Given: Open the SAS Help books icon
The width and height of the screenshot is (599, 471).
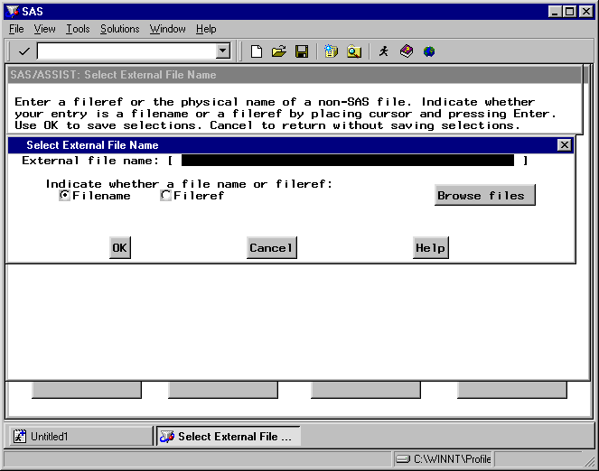Looking at the screenshot, I should coord(407,51).
